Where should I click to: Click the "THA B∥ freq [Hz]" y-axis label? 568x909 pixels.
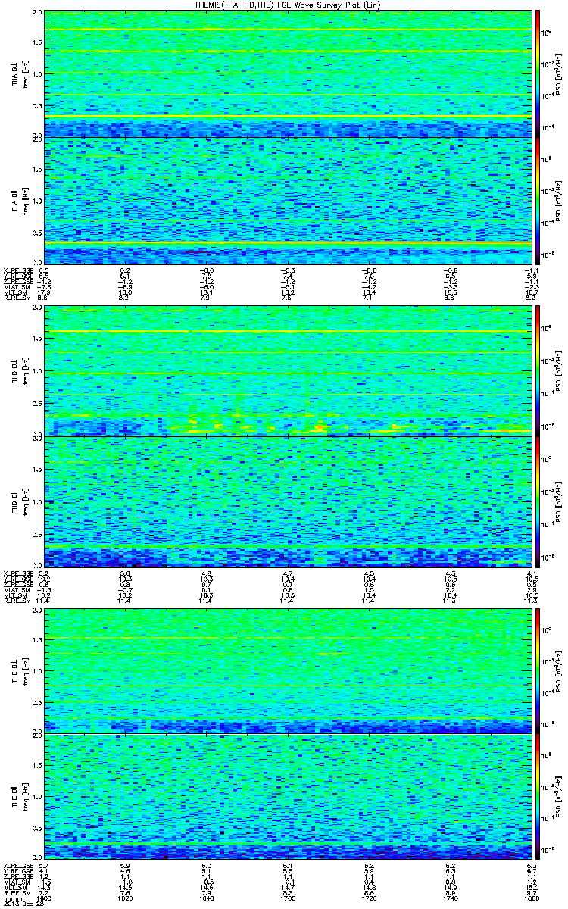[20, 200]
